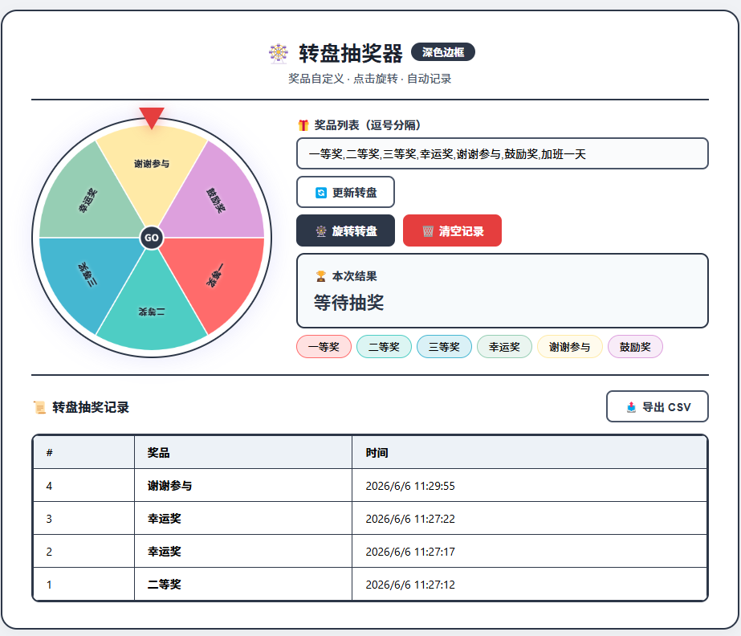The width and height of the screenshot is (741, 636).
Task: Click the red pointer atop the wheel
Action: 152,117
